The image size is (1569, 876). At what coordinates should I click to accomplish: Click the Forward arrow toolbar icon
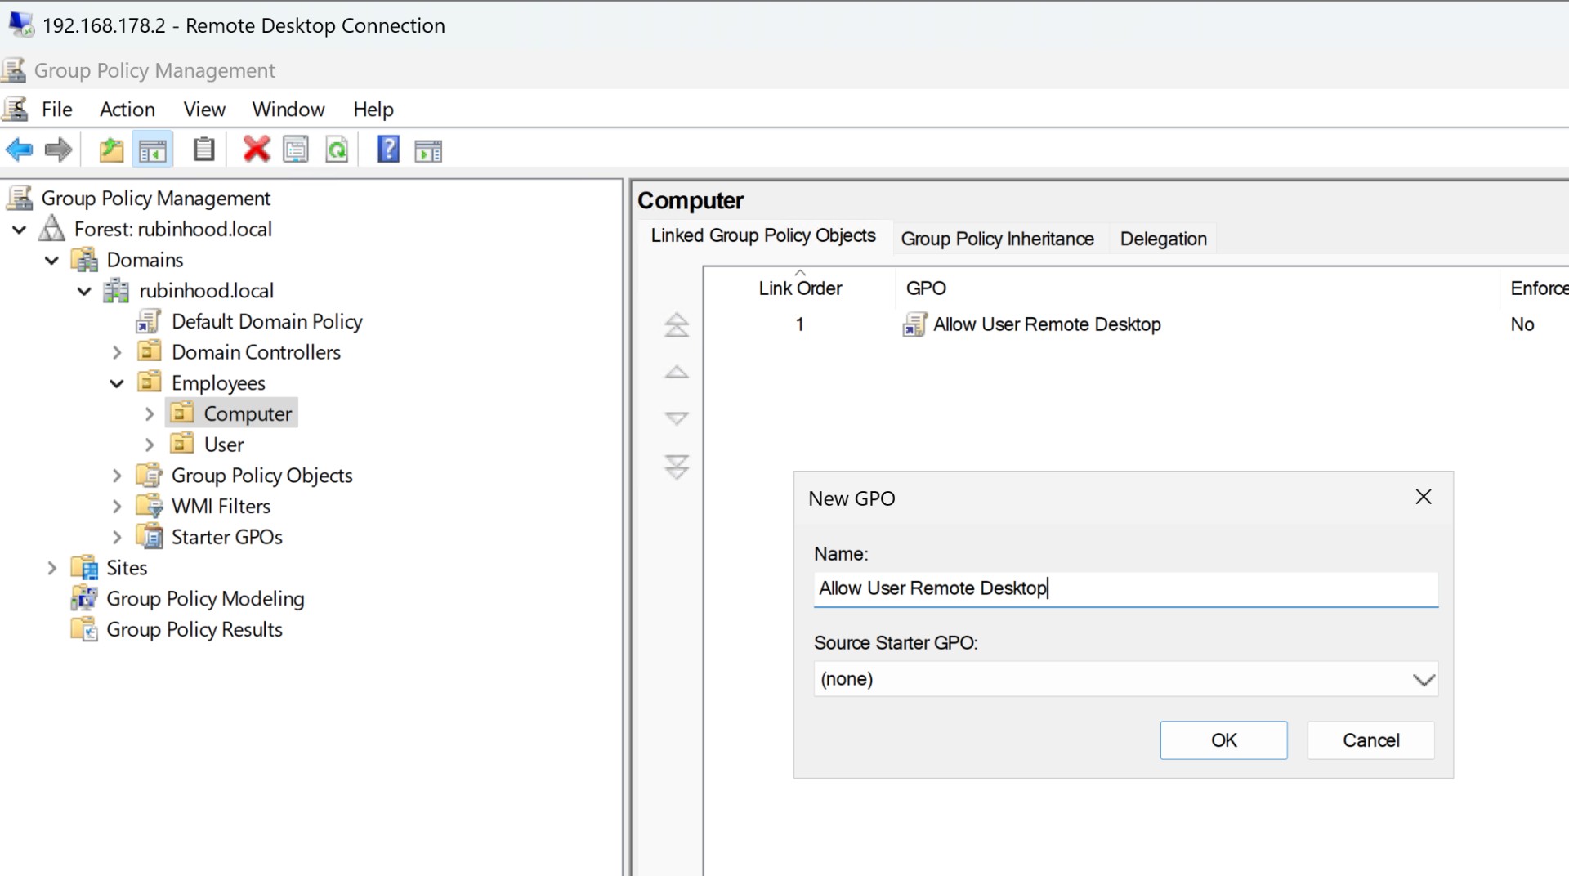pos(58,150)
